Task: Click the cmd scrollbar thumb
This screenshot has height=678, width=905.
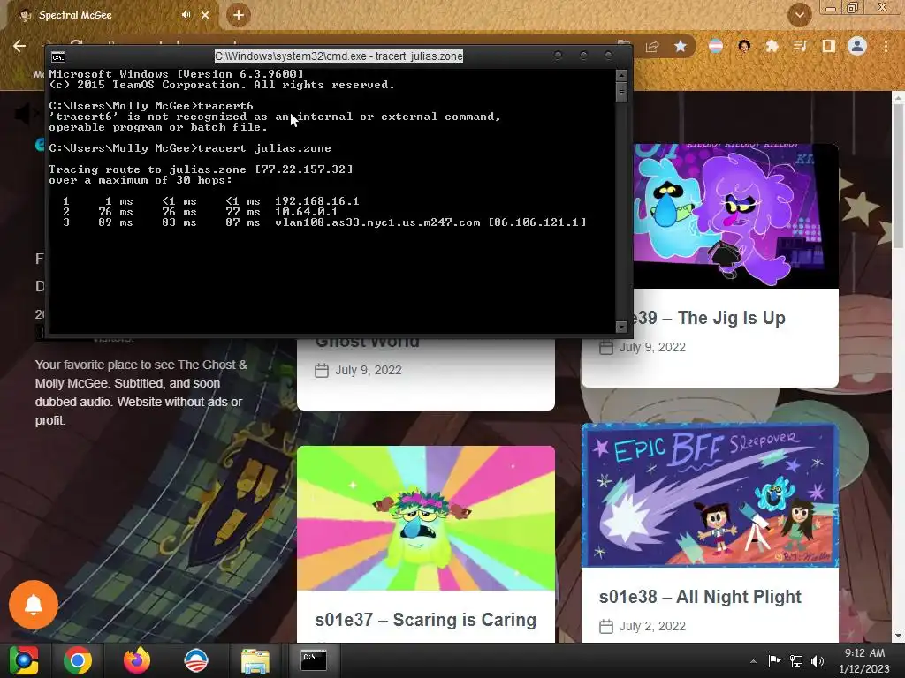Action: (x=621, y=92)
